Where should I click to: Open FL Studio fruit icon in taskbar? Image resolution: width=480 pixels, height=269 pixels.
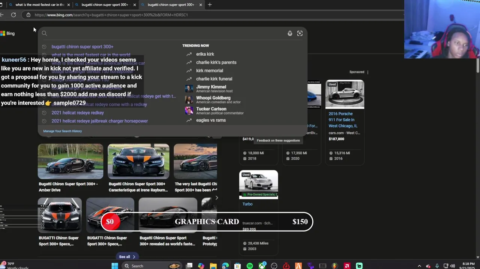335,266
